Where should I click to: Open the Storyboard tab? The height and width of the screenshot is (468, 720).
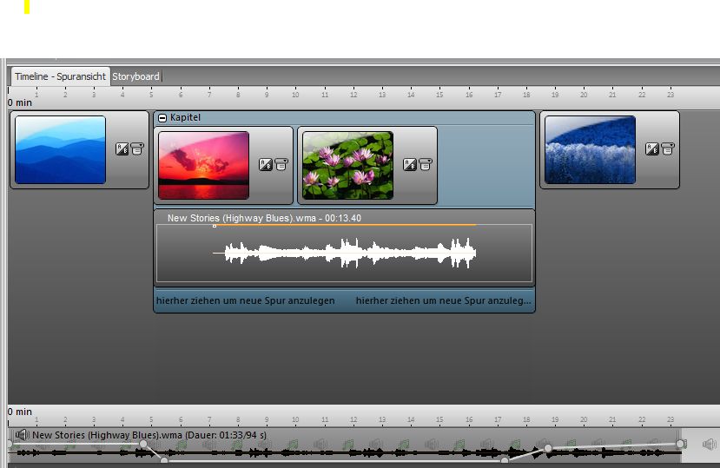[135, 76]
